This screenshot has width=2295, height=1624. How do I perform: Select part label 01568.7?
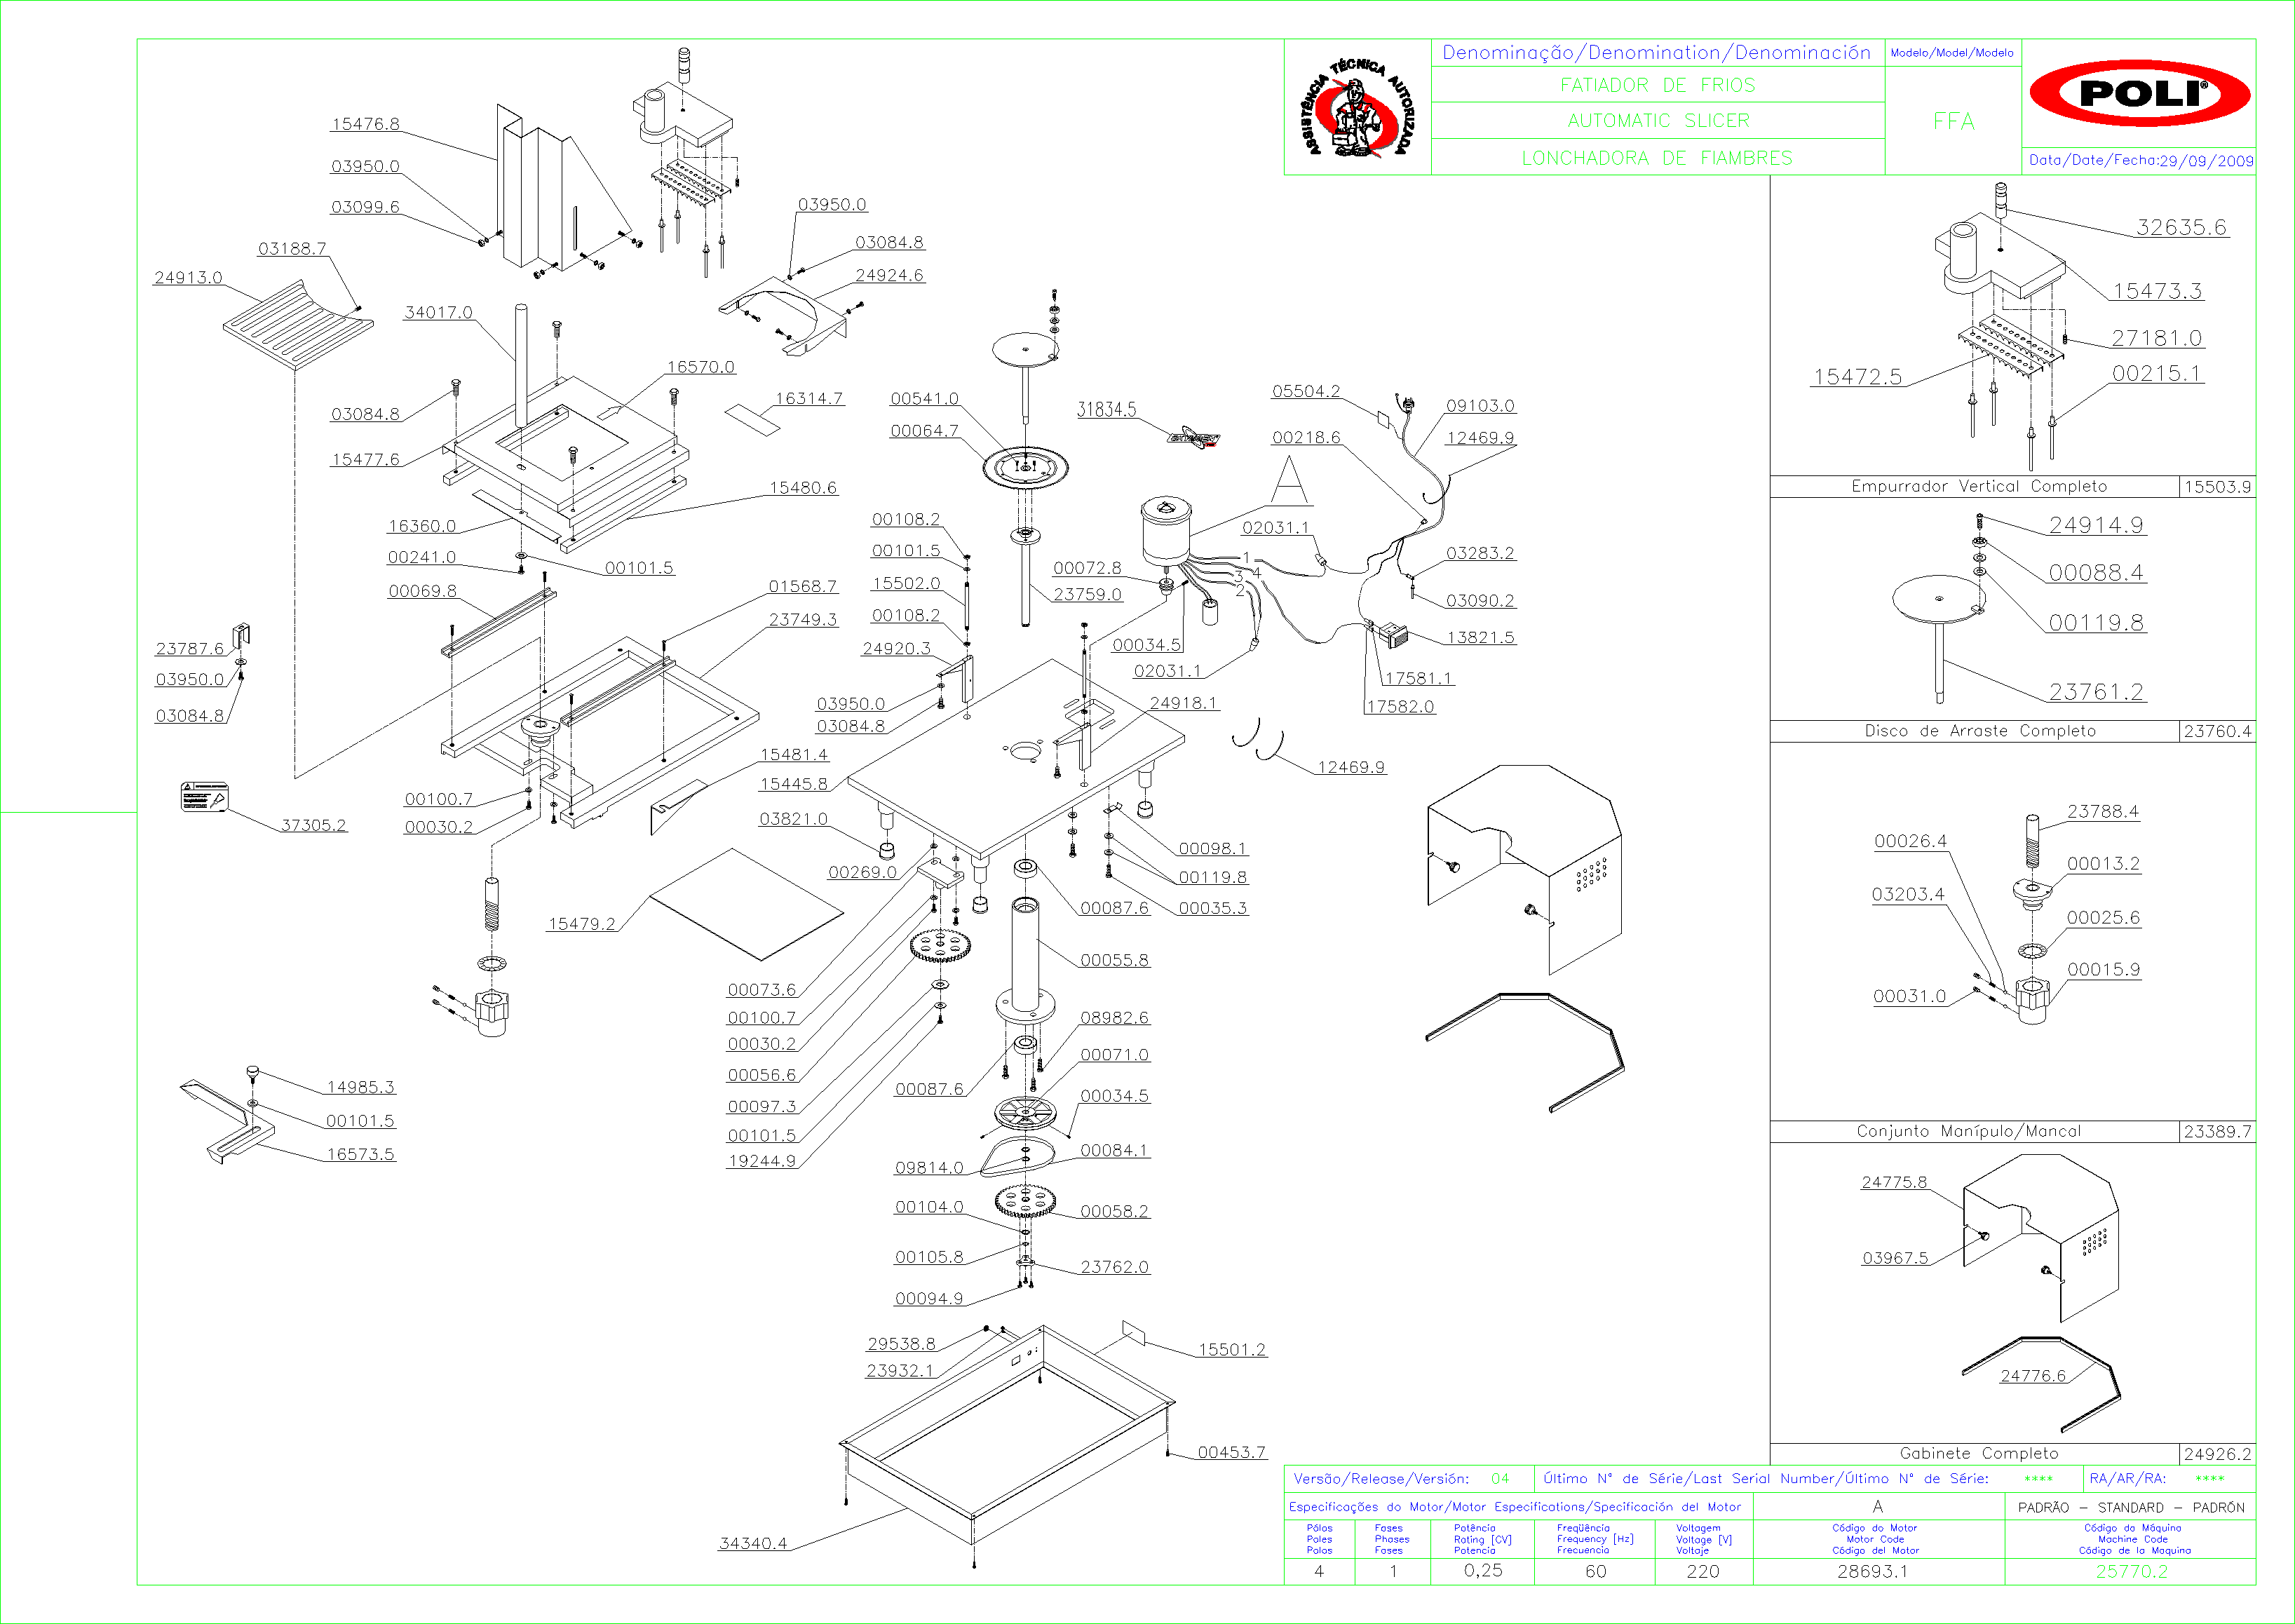click(x=803, y=586)
